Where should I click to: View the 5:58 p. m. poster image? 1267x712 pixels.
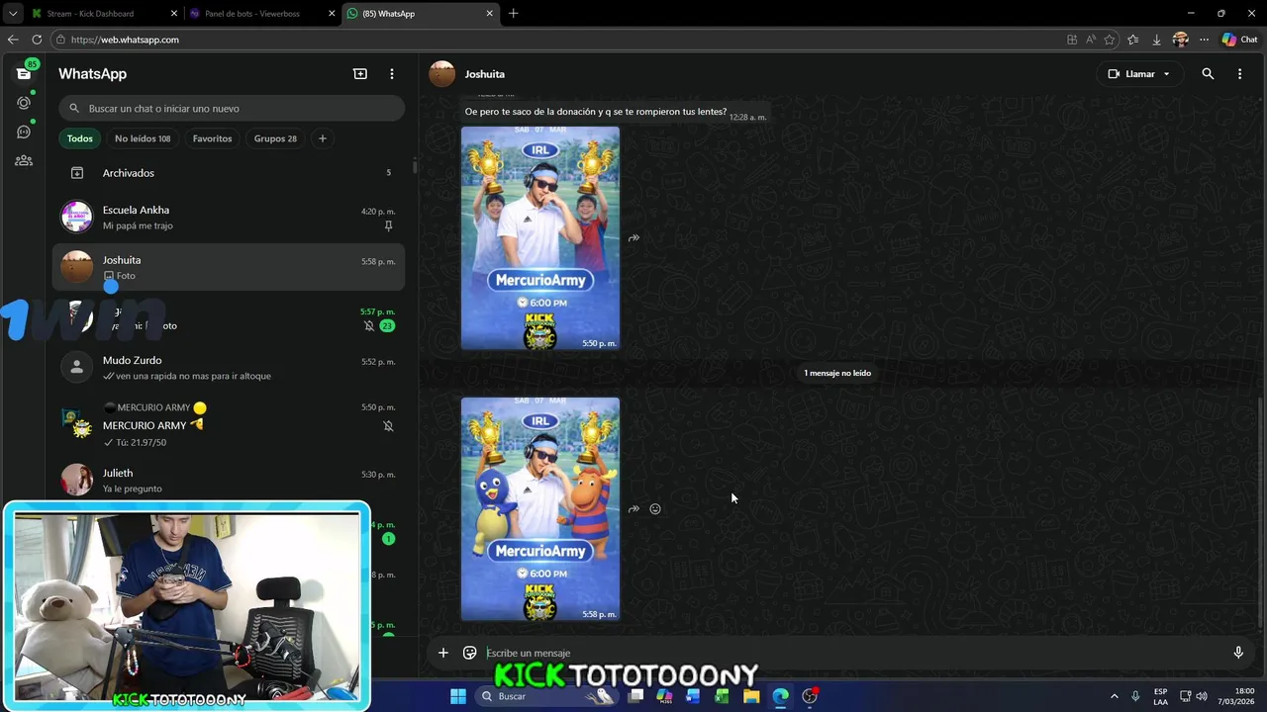click(x=540, y=509)
